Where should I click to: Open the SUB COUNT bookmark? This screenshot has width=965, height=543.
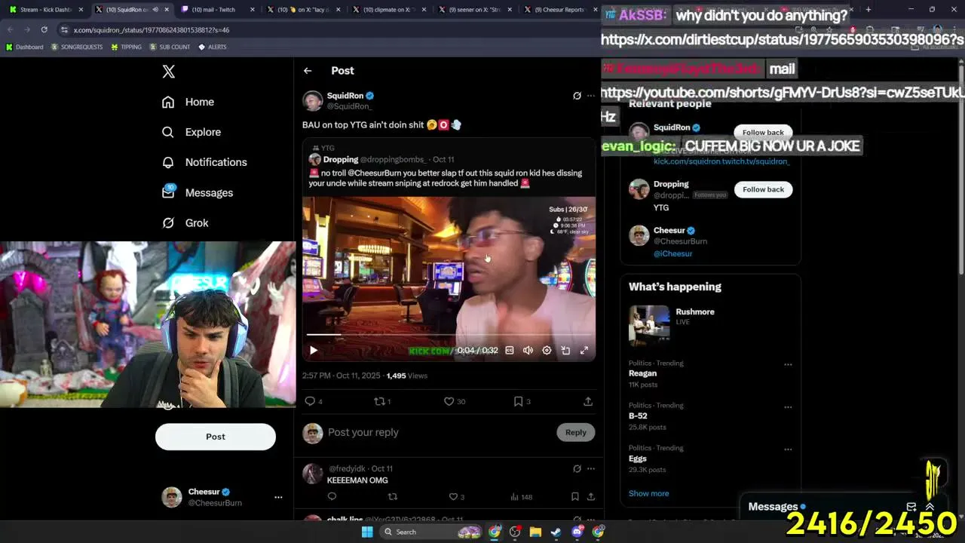170,47
